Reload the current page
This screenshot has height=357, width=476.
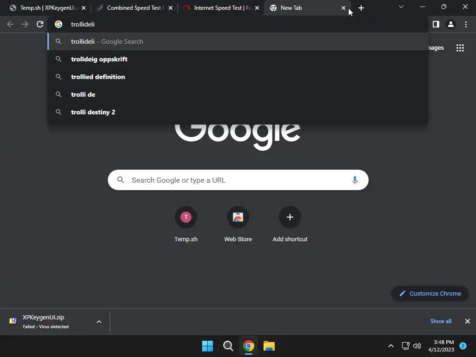click(40, 24)
